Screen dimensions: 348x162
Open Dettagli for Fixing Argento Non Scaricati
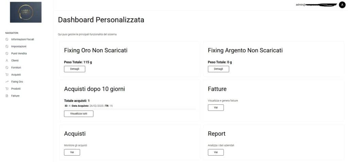pyautogui.click(x=218, y=69)
